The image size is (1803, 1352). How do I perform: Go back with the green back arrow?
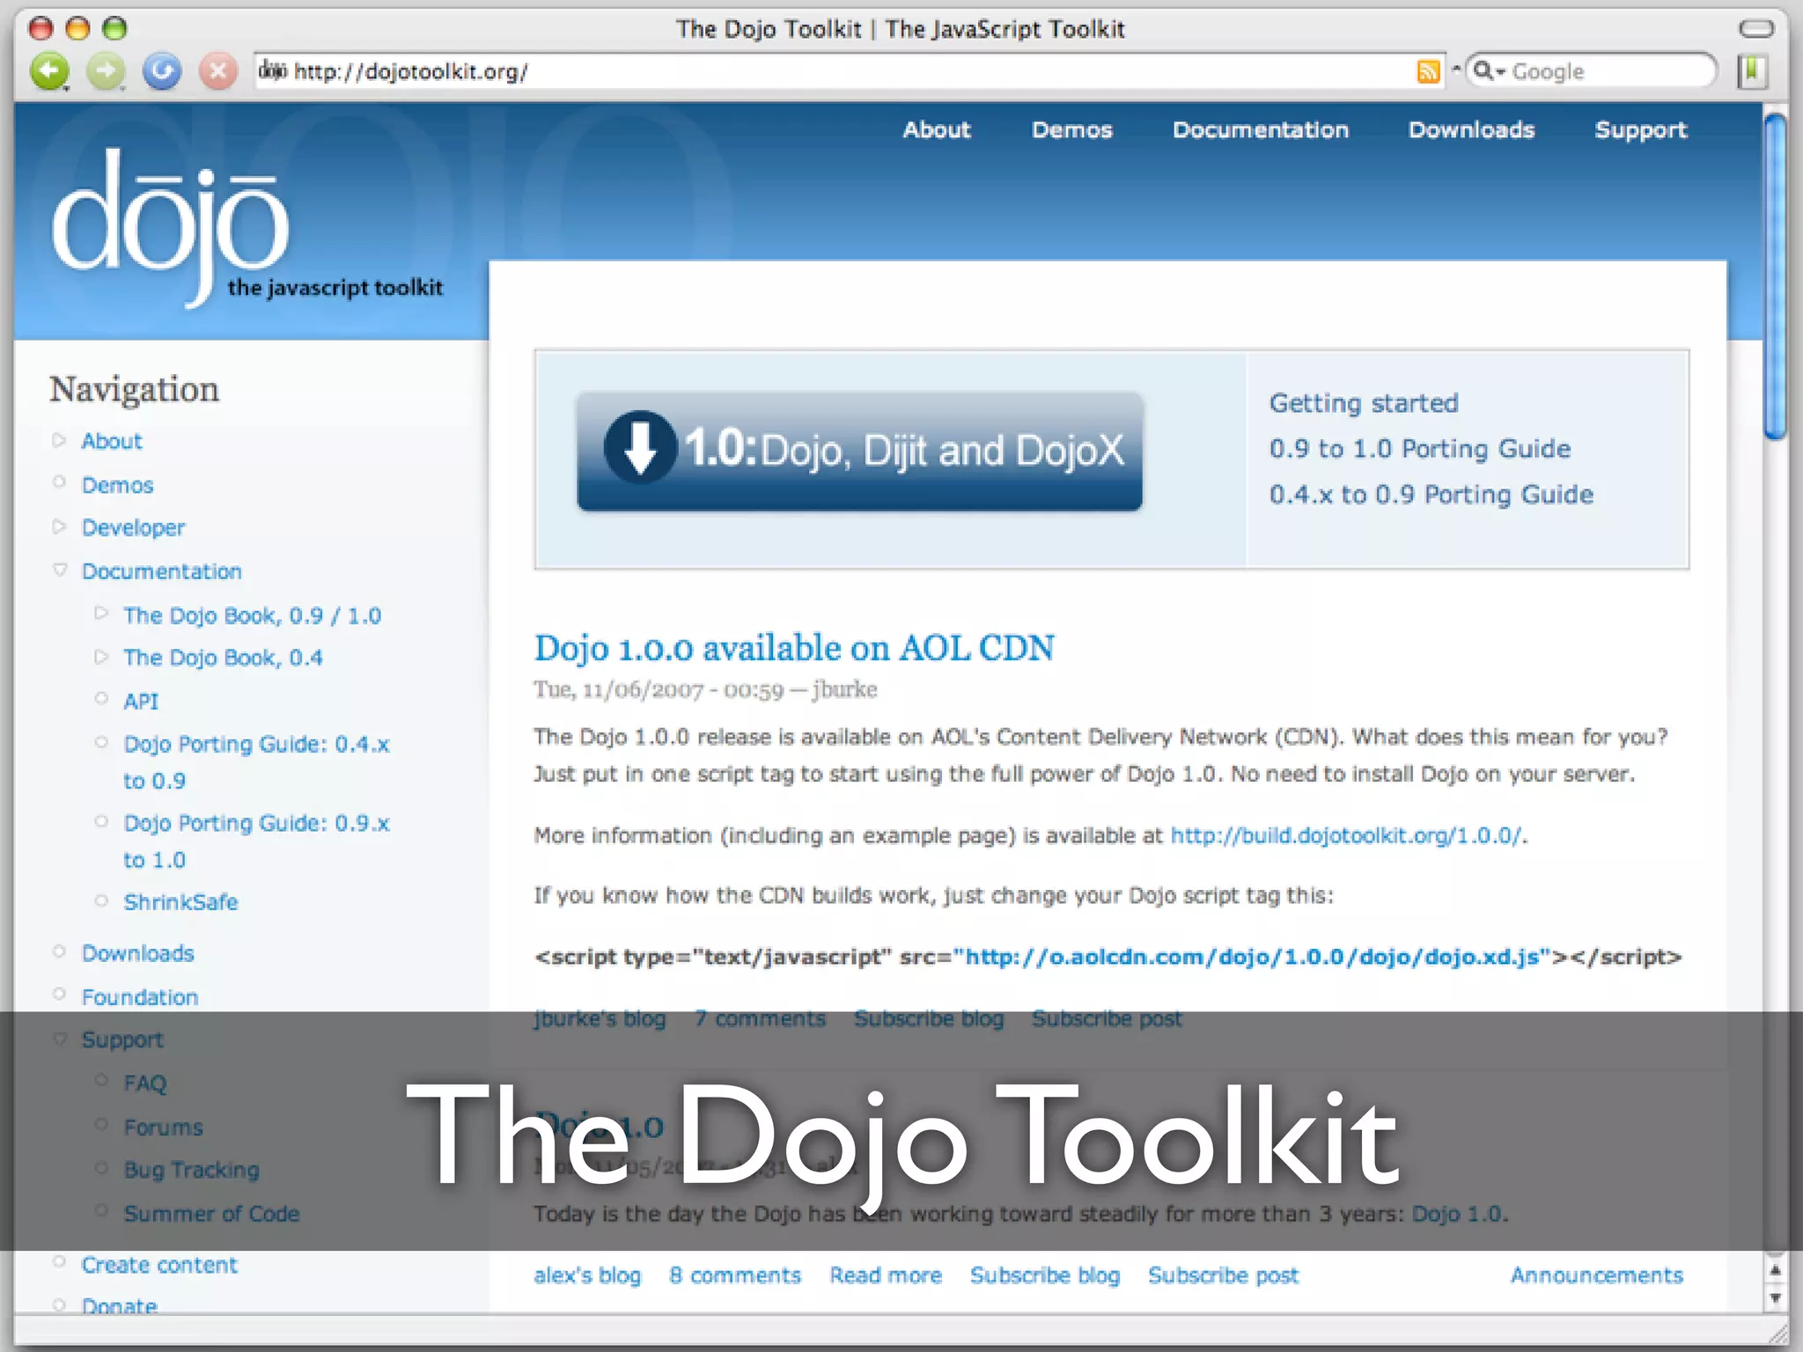[x=49, y=71]
